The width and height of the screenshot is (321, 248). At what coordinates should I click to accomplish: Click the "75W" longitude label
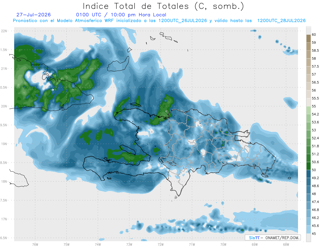66,244
